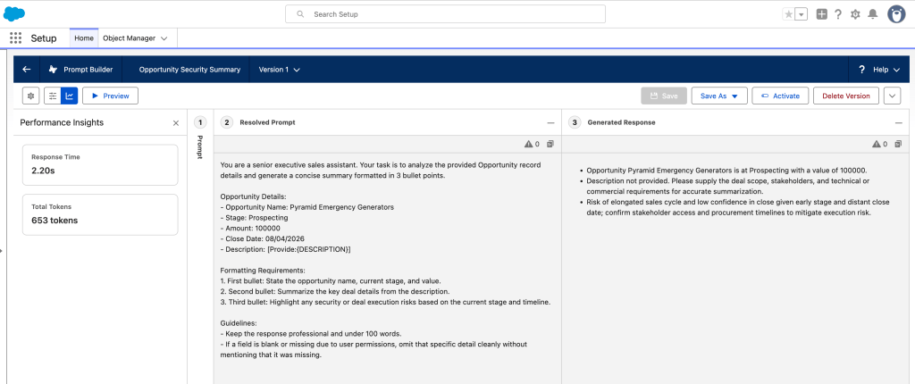Open the user profile avatar
The height and width of the screenshot is (384, 915).
pyautogui.click(x=896, y=14)
